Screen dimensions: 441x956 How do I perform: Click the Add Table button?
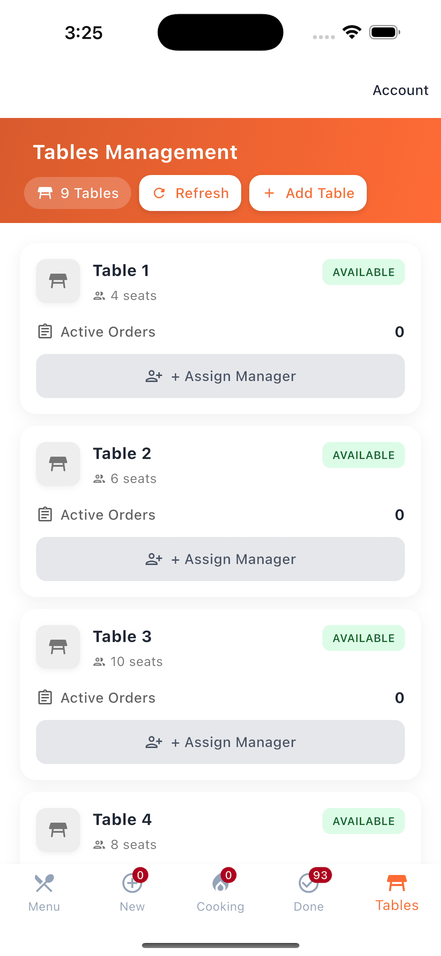(x=308, y=193)
